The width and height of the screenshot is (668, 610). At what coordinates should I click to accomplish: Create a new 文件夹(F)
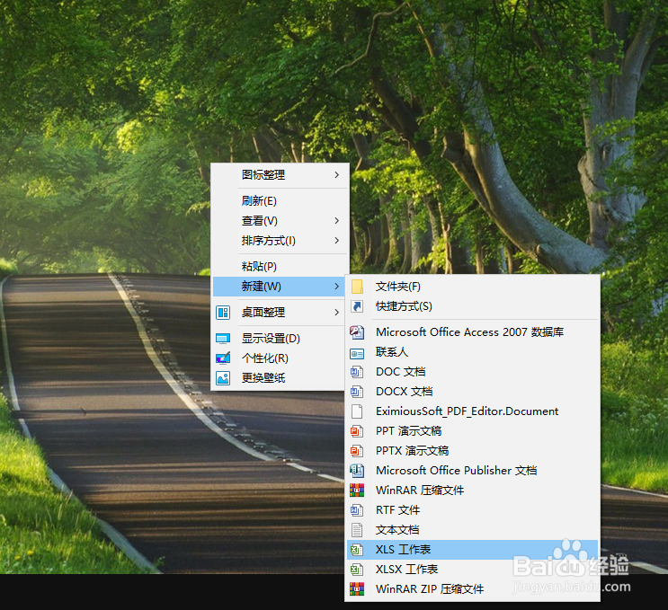(473, 287)
